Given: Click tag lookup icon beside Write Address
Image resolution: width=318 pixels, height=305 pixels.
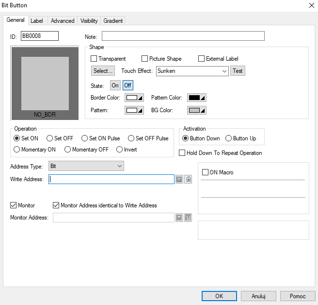Looking at the screenshot, I should point(188,179).
